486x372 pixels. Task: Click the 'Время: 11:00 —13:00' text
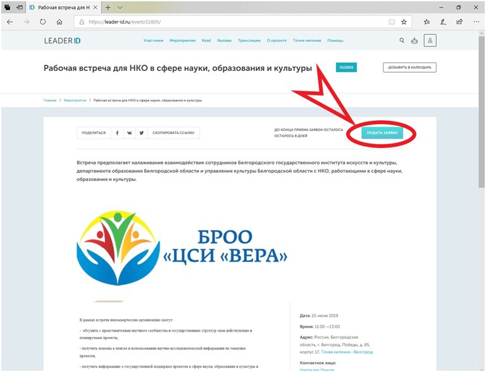(x=320, y=326)
